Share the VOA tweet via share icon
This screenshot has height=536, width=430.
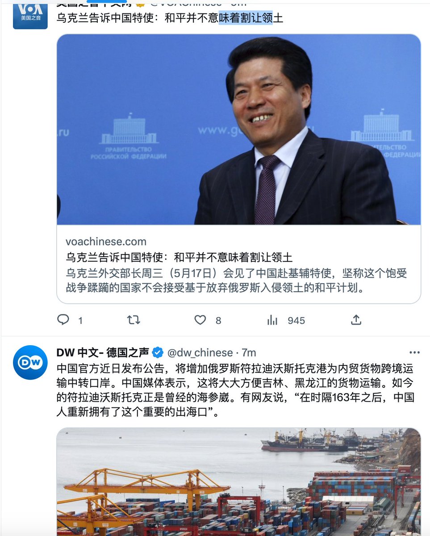[356, 320]
